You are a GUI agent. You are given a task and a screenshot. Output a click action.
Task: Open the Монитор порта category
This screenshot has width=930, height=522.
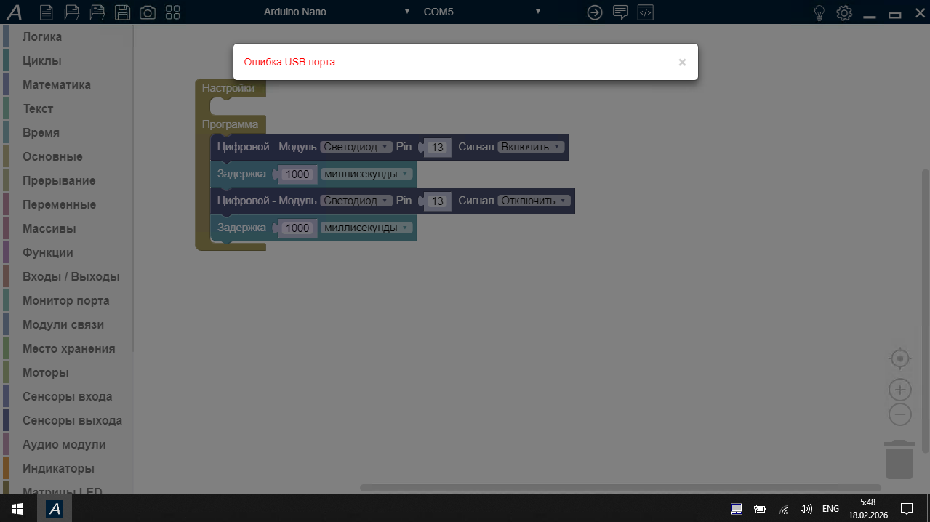(65, 300)
